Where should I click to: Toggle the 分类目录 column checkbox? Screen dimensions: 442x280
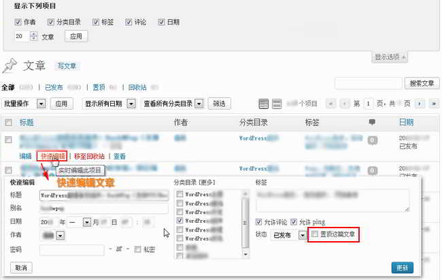point(50,22)
